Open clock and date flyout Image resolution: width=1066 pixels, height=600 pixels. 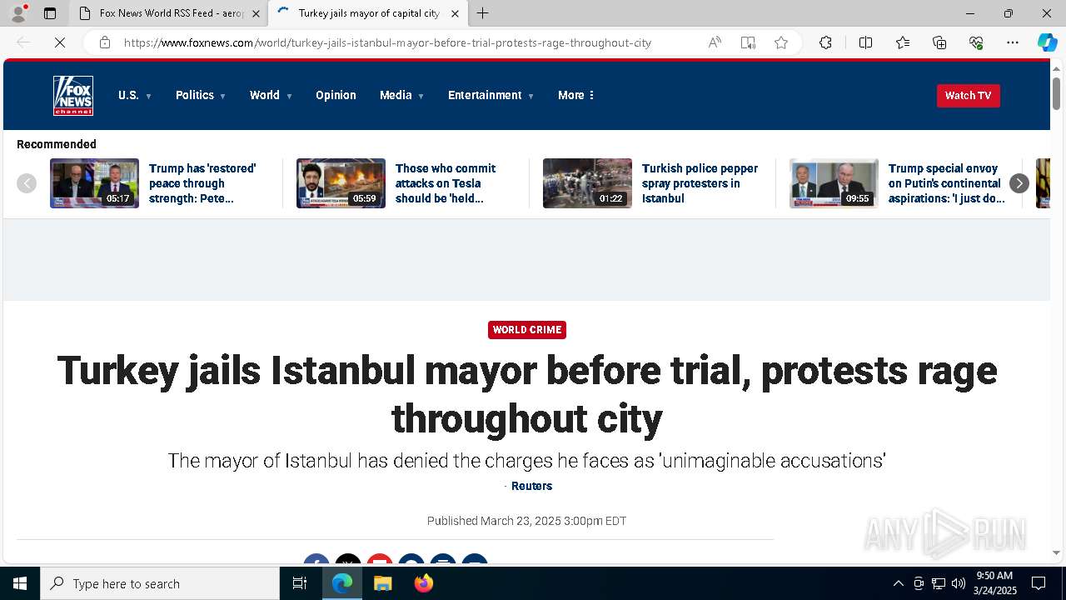pos(994,583)
